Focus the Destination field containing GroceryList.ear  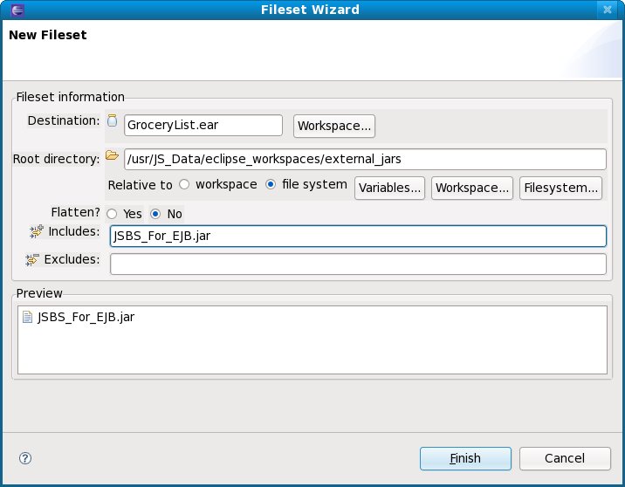(203, 126)
